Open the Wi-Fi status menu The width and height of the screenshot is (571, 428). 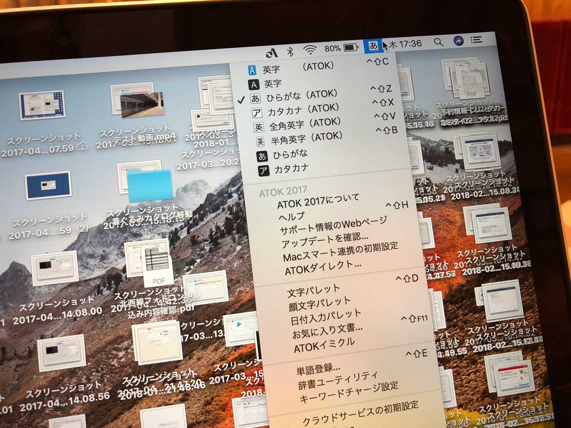[310, 49]
